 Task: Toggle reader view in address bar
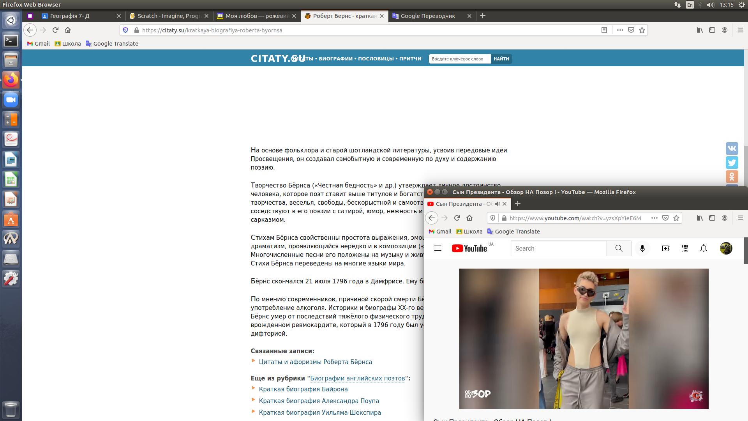(x=604, y=30)
